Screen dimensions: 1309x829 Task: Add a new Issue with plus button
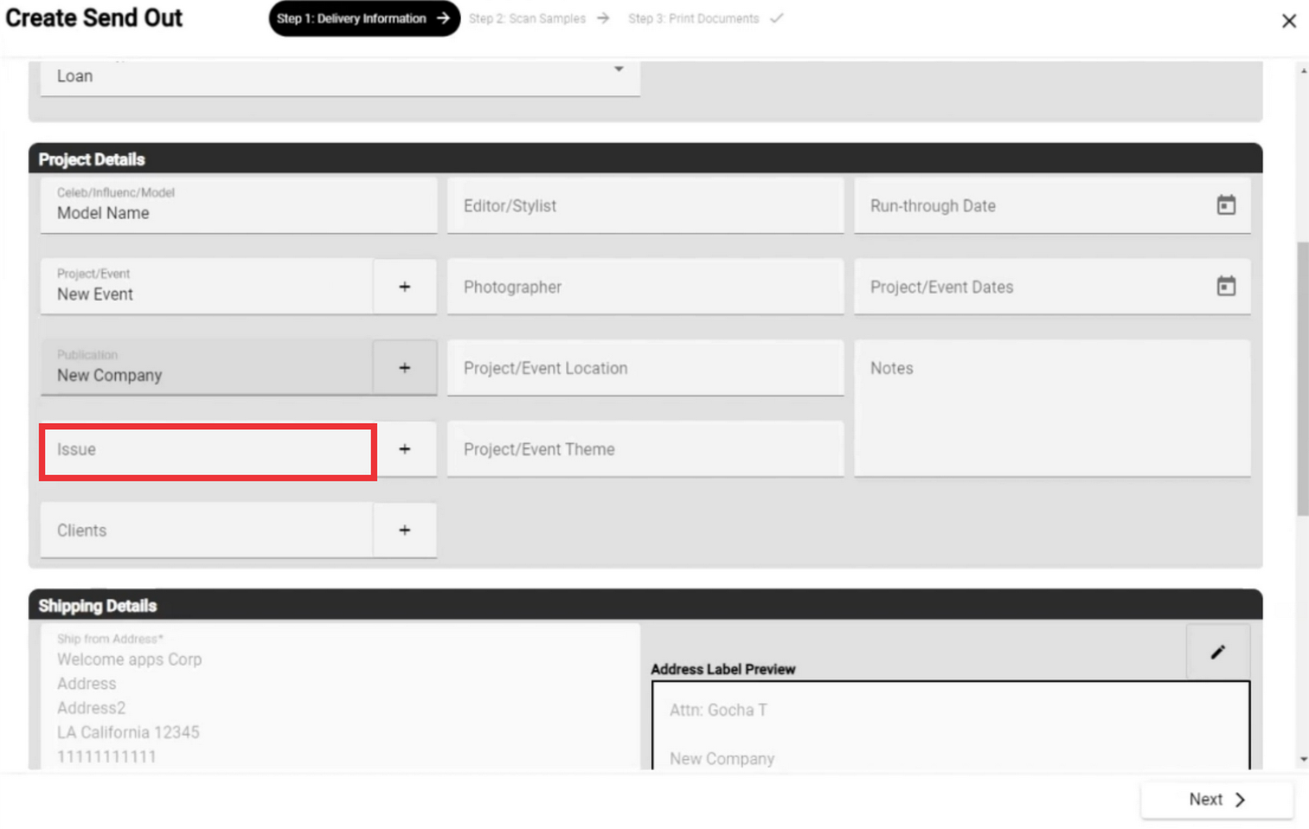pos(405,449)
